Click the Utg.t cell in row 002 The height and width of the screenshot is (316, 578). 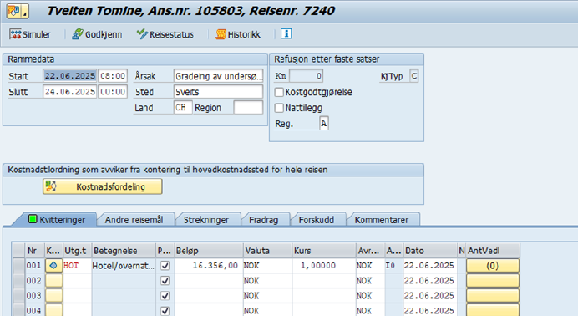pyautogui.click(x=77, y=281)
